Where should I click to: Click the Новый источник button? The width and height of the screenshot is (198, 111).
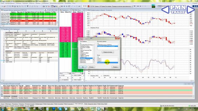pos(108,52)
